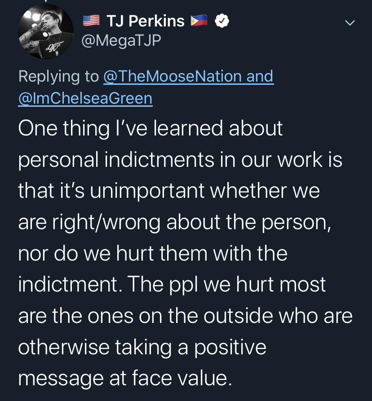This screenshot has height=401, width=372.
Task: Click the tweet's first line "One thing I've learned about"
Action: point(151,129)
